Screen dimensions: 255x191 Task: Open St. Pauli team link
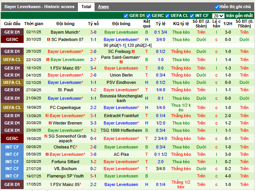(x=65, y=90)
